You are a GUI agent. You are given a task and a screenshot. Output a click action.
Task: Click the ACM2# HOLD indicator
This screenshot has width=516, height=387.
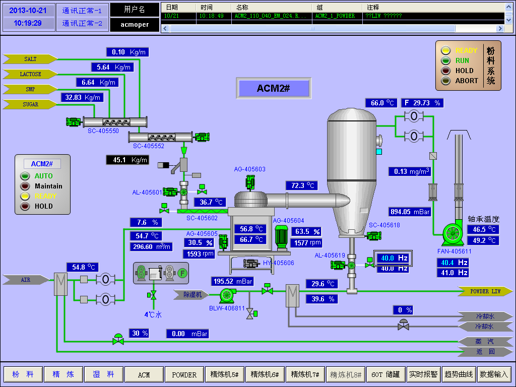25,206
